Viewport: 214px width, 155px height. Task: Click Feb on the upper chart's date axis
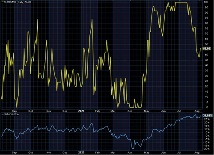(x=98, y=111)
